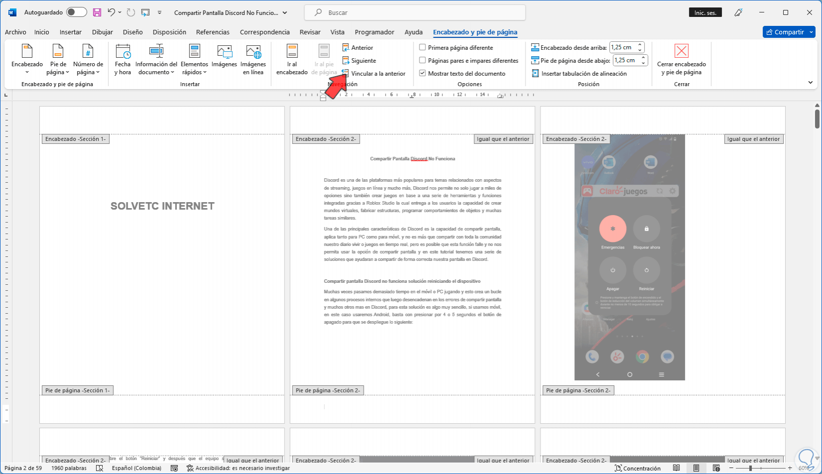Open Elementos rápidos dropdown
The image size is (822, 474).
click(194, 60)
